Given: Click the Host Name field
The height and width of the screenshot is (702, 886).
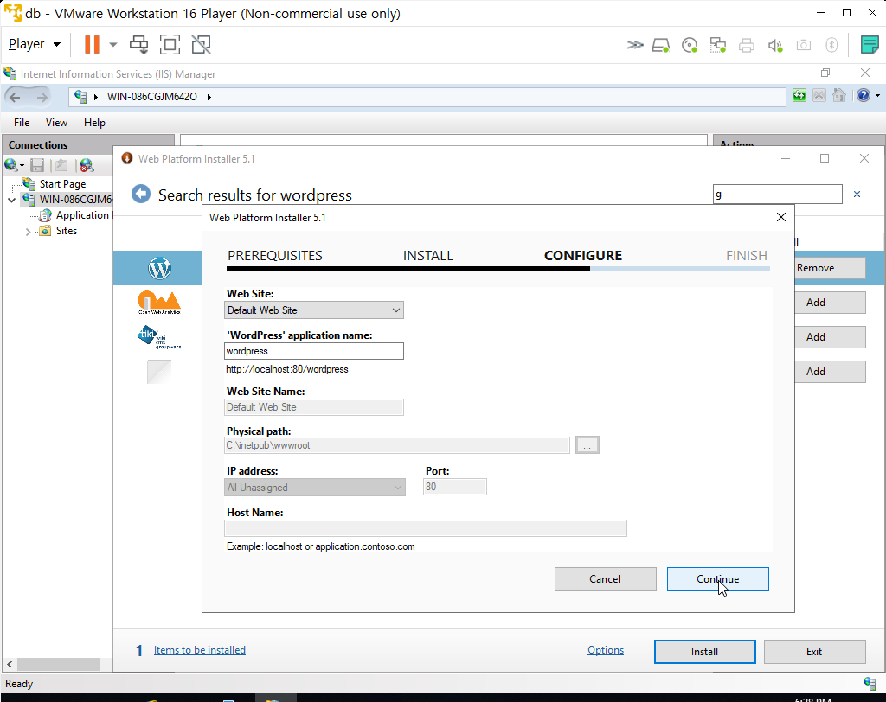Looking at the screenshot, I should pos(426,528).
